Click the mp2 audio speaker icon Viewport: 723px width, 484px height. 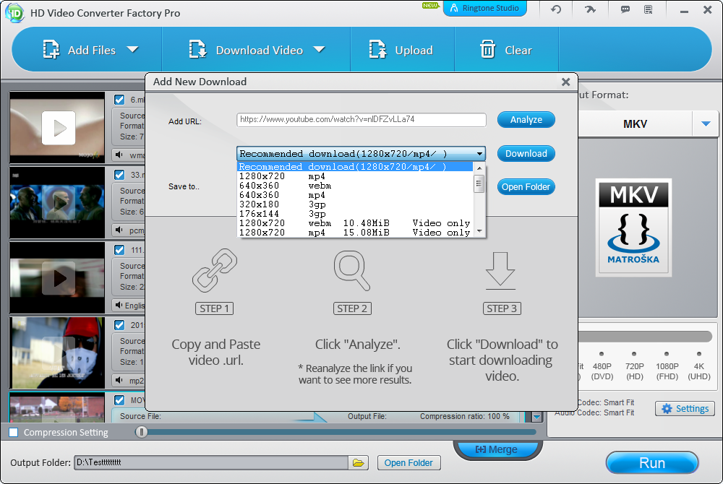click(119, 380)
